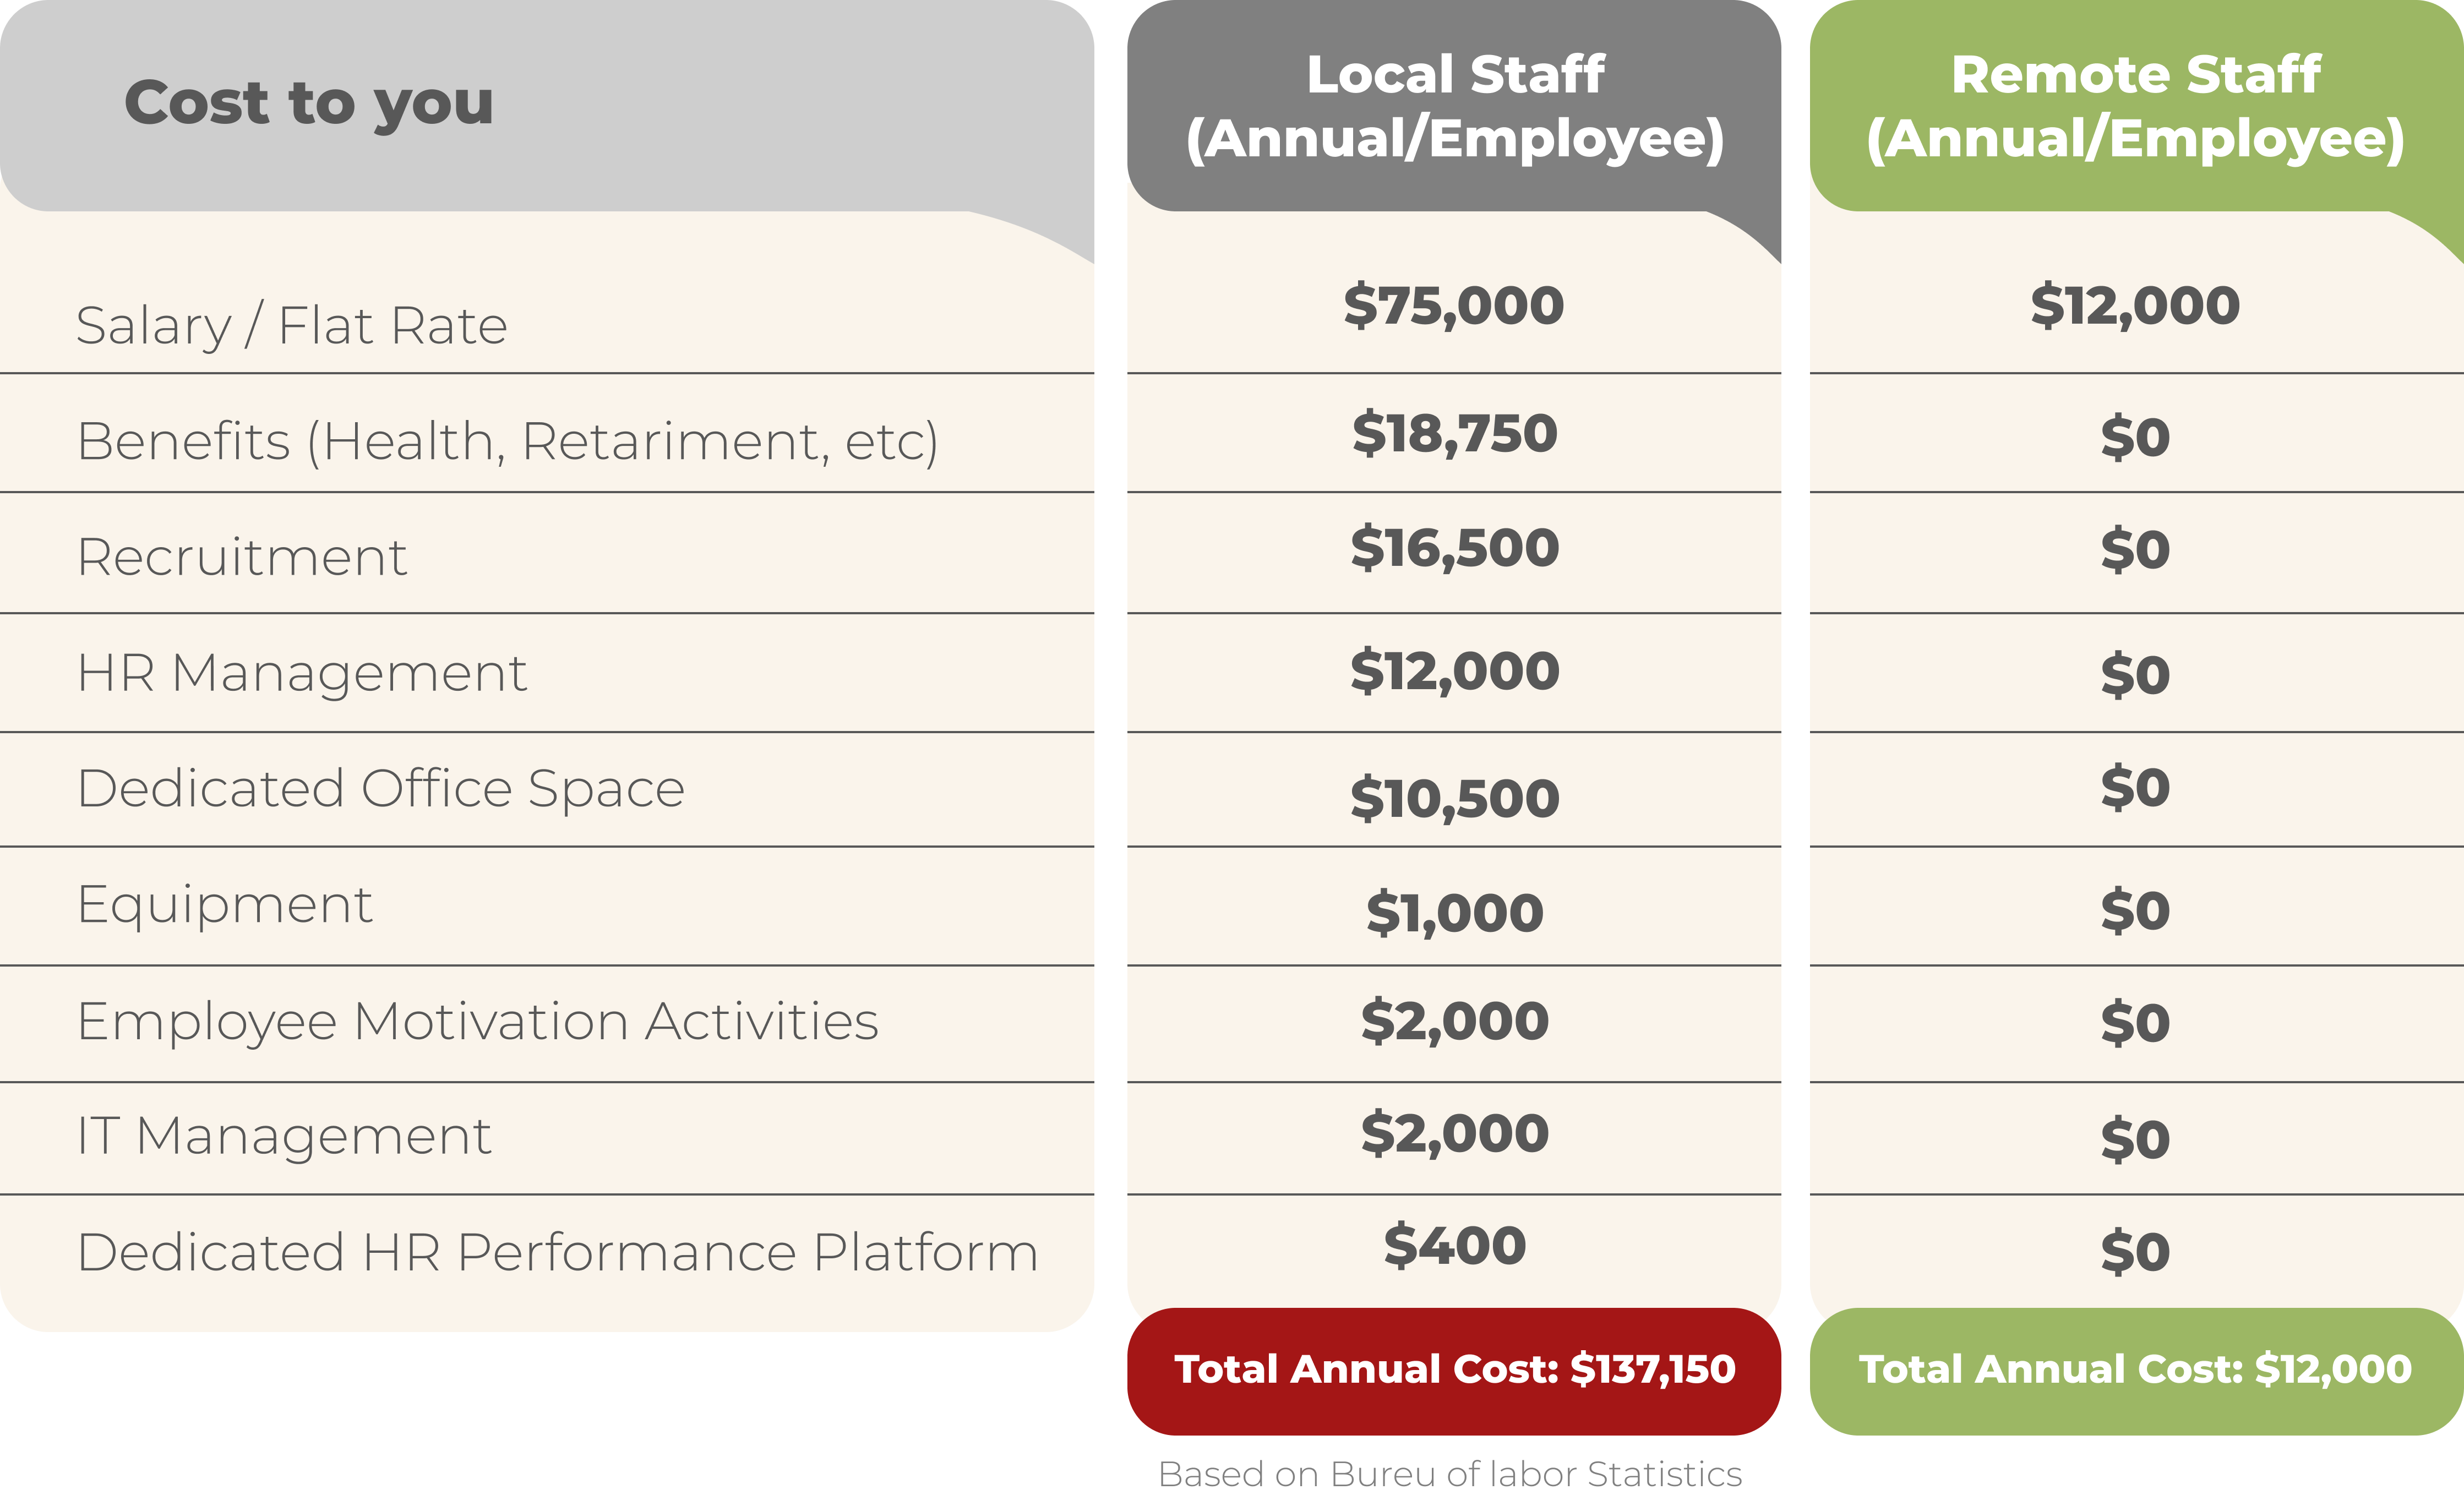The width and height of the screenshot is (2464, 1495).
Task: Click the $10,500 office space value
Action: click(x=1454, y=799)
